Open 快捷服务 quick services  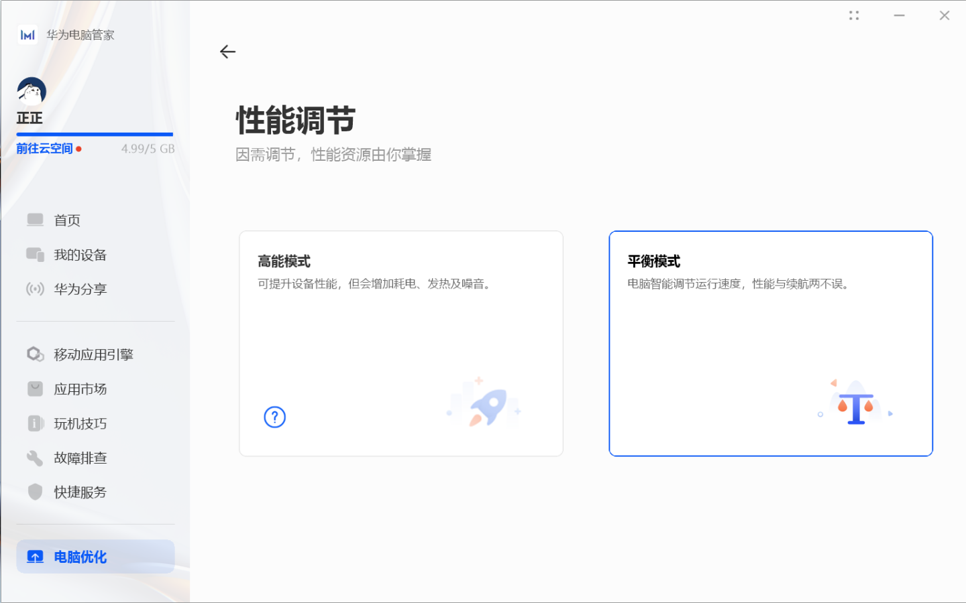[79, 492]
